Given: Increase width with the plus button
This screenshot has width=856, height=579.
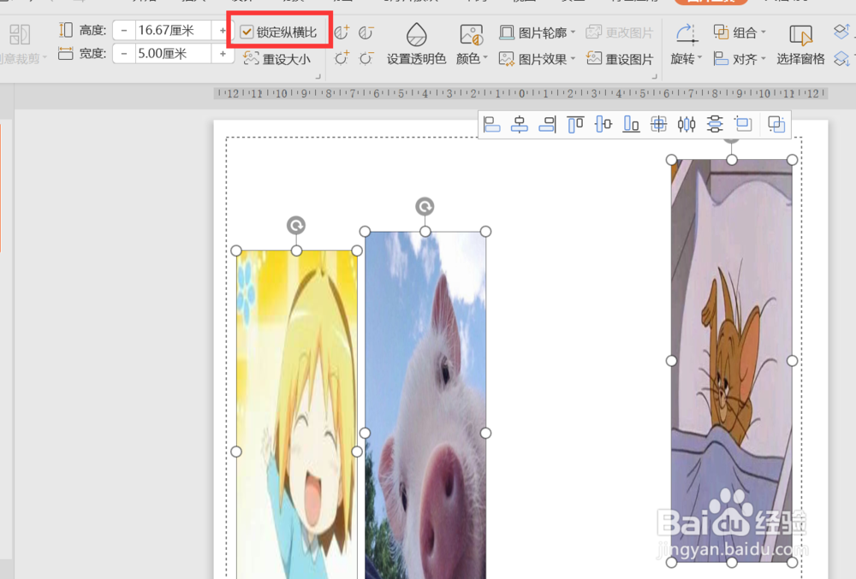Looking at the screenshot, I should tap(223, 53).
